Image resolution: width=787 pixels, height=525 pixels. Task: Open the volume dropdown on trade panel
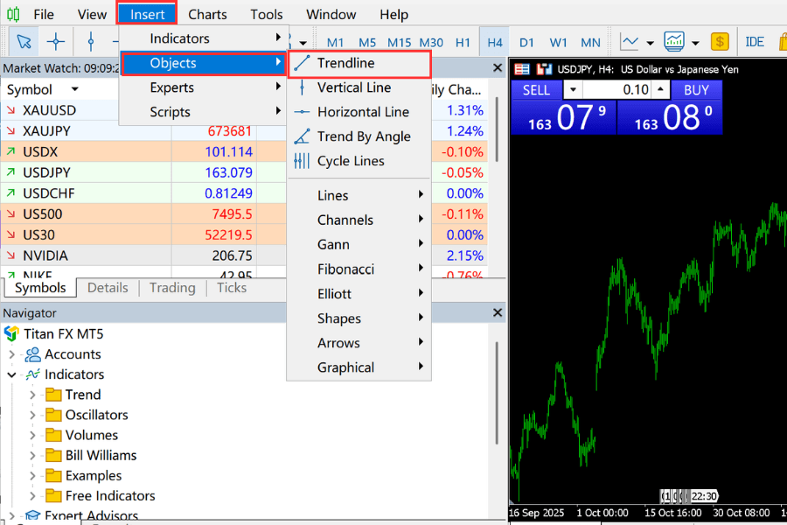pyautogui.click(x=573, y=90)
